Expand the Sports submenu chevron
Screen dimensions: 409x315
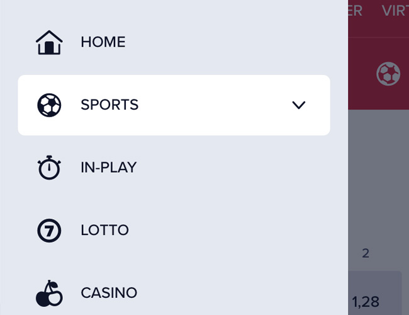tap(299, 105)
